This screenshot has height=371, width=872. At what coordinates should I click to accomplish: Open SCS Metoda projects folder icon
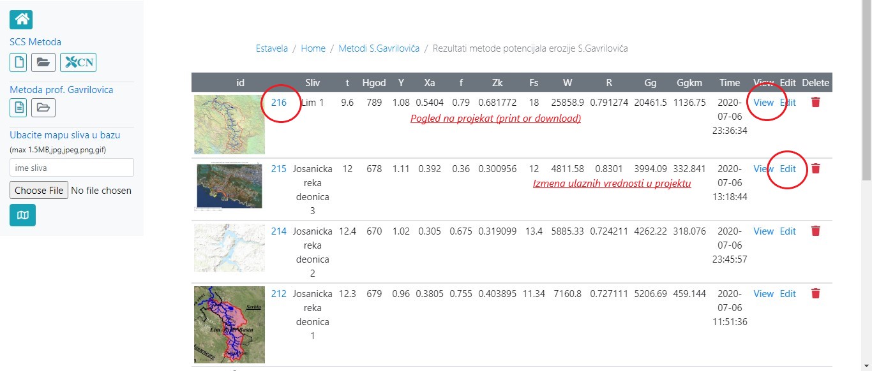tap(43, 62)
